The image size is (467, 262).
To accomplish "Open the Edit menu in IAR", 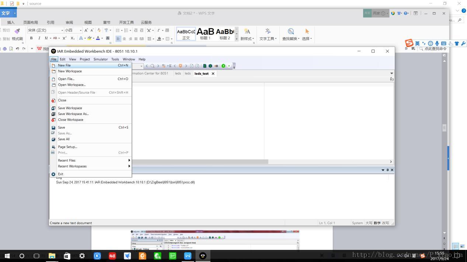I will click(63, 59).
